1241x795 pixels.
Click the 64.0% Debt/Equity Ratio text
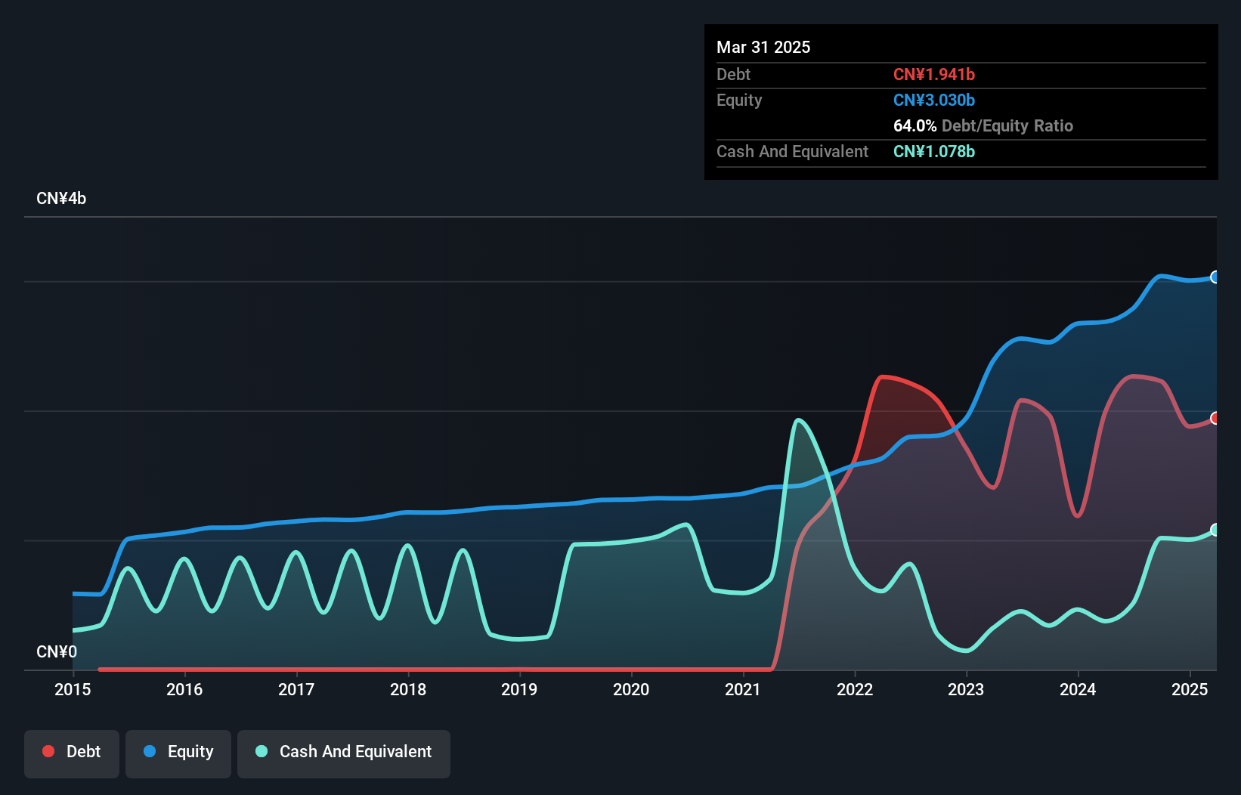pos(983,125)
